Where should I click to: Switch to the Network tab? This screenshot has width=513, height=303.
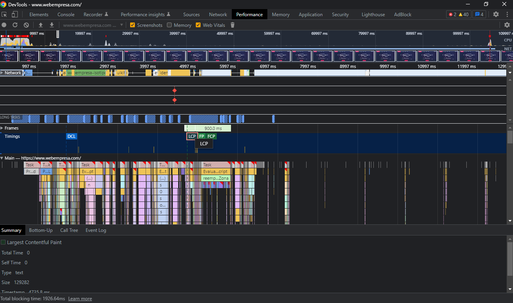218,14
